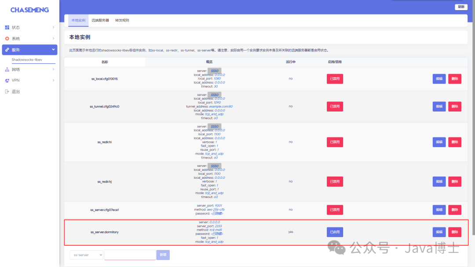The image size is (475, 267).
Task: Disable the running ss_server.dormitory instance
Action: 335,232
